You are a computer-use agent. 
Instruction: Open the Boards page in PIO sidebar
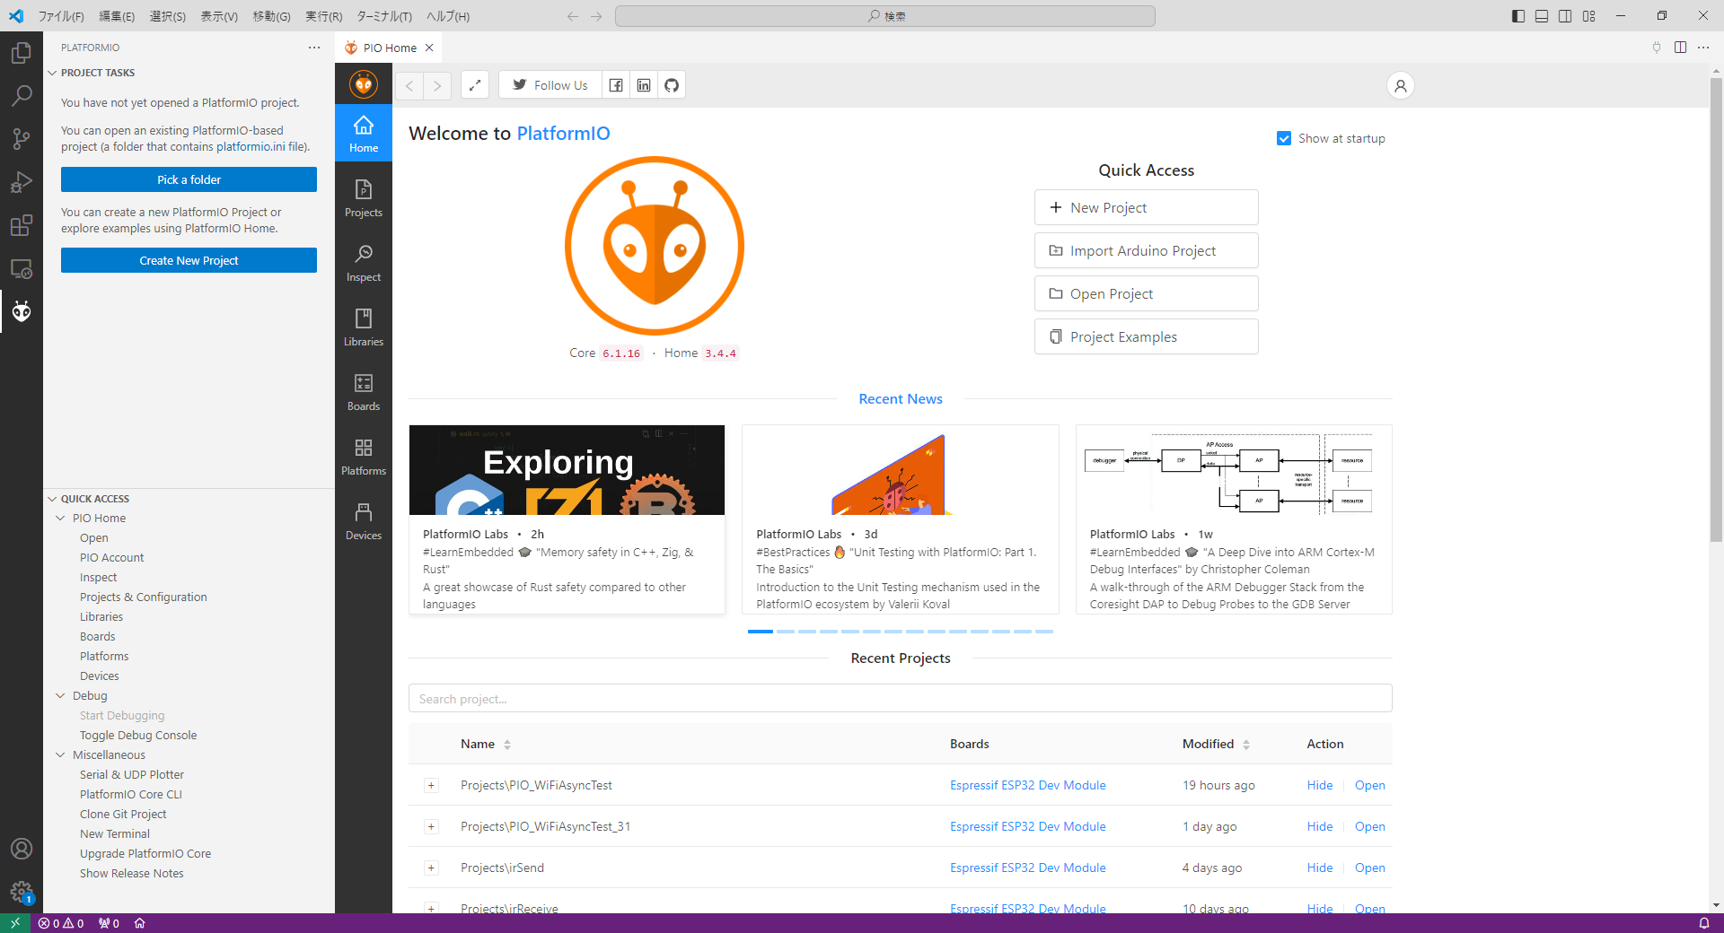[x=364, y=391]
